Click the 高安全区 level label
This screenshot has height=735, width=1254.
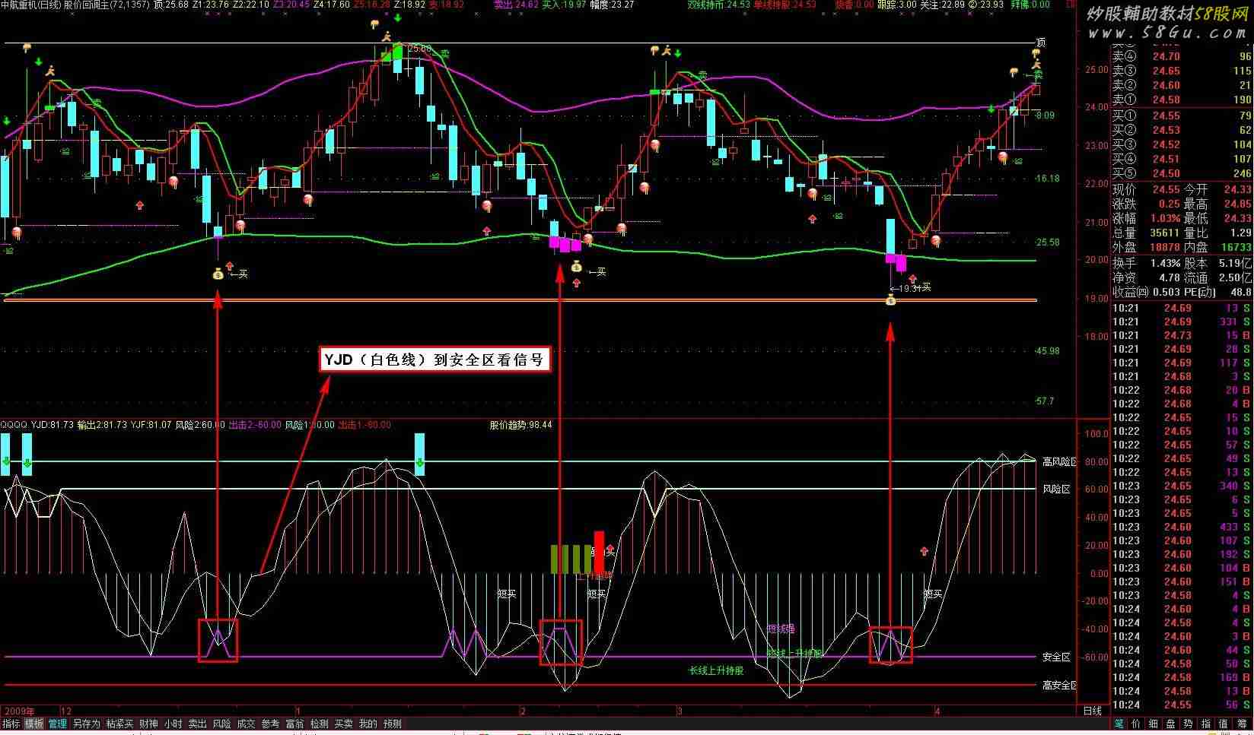tap(1059, 686)
